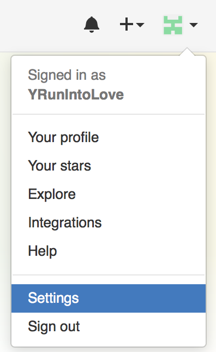The height and width of the screenshot is (352, 216).
Task: Click empty header bar left of bell
Action: click(40, 25)
